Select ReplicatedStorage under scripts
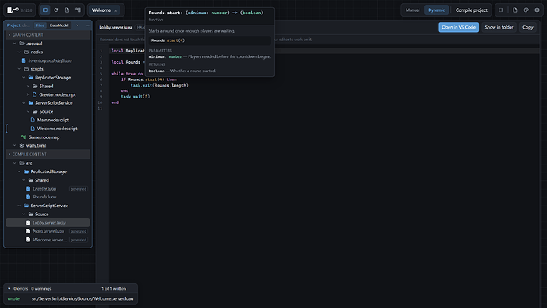 pos(52,78)
